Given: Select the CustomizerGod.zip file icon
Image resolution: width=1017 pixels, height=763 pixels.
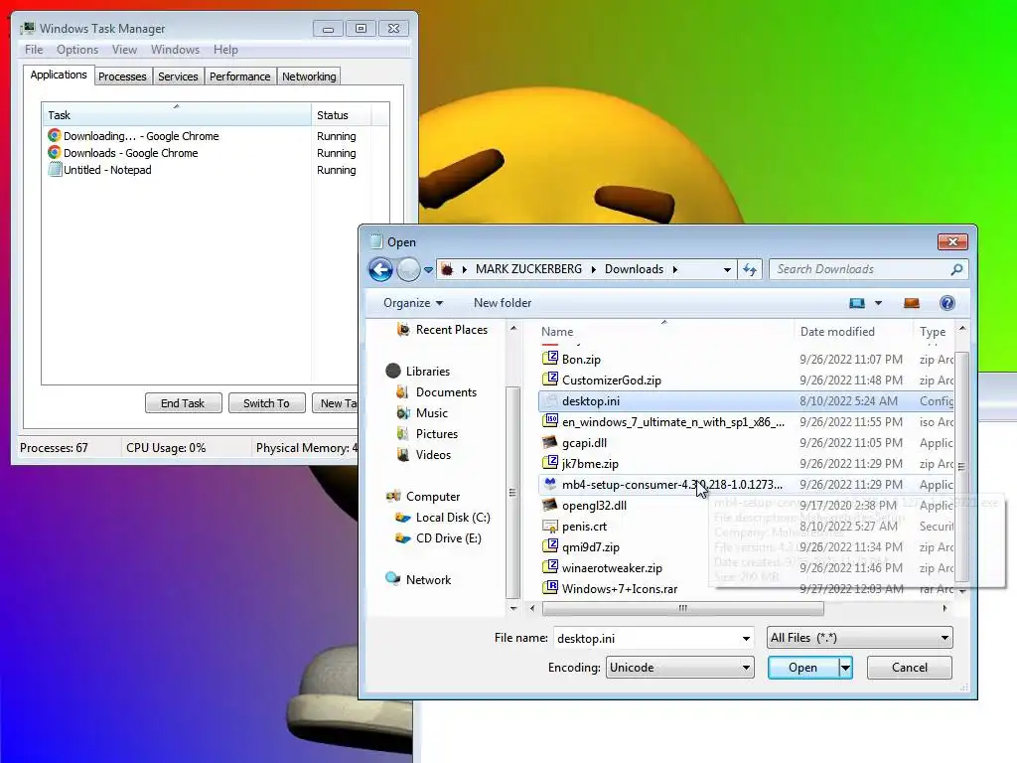Looking at the screenshot, I should [550, 379].
